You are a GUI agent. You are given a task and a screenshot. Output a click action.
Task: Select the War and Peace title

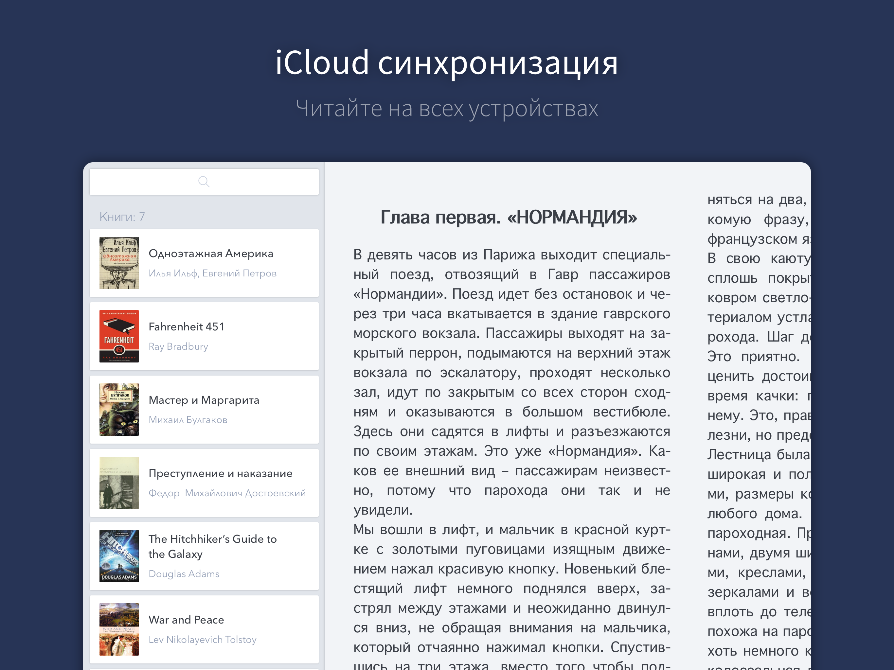click(x=186, y=620)
